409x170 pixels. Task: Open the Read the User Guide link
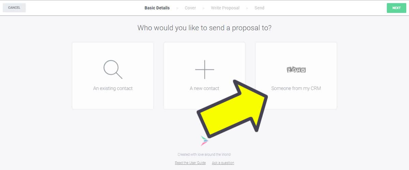190,163
